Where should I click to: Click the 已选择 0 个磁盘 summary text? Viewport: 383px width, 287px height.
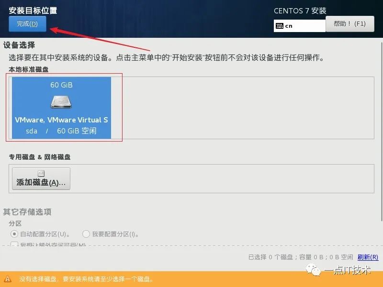coord(301,257)
